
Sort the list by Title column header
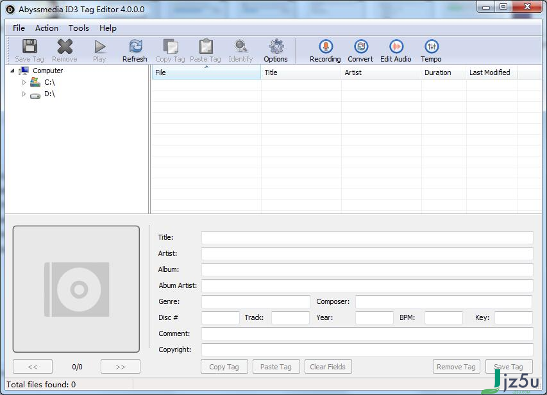pyautogui.click(x=301, y=72)
